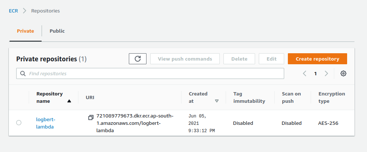367x152 pixels.
Task: Go to previous page chevron
Action: 305,73
